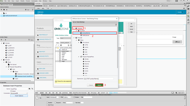
Task: Switch to the Split view tab
Action: [43, 8]
